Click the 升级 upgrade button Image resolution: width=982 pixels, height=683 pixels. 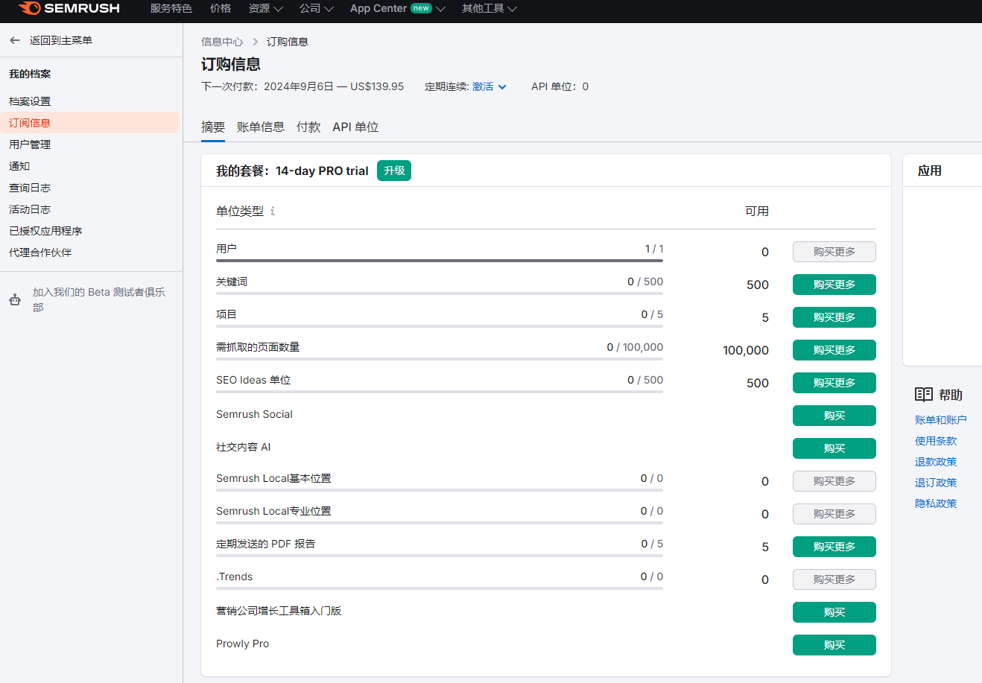(x=394, y=171)
